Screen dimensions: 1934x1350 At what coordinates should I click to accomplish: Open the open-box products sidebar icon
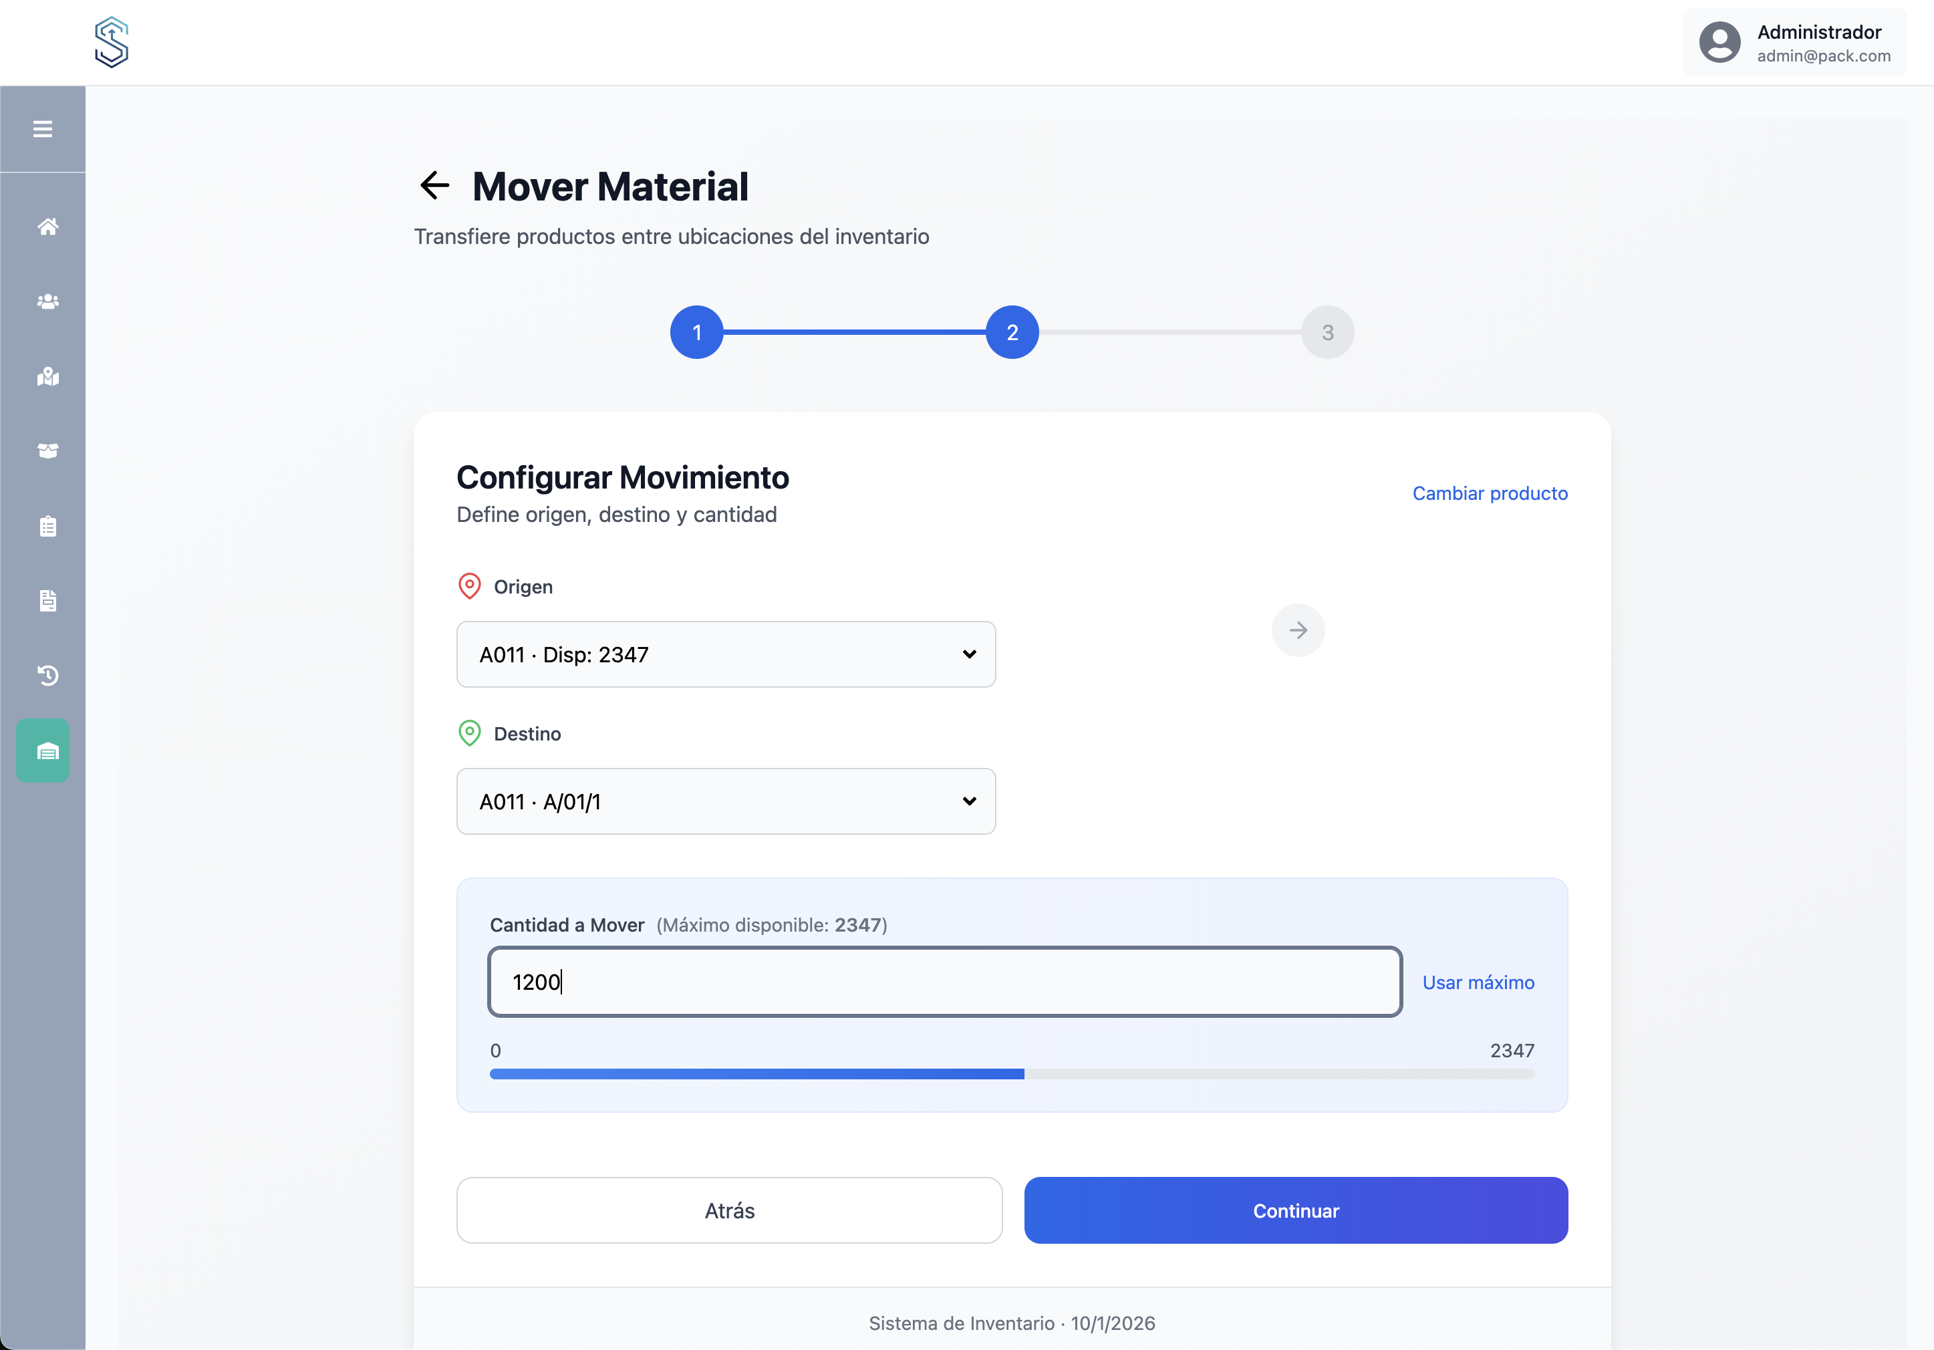click(x=48, y=451)
